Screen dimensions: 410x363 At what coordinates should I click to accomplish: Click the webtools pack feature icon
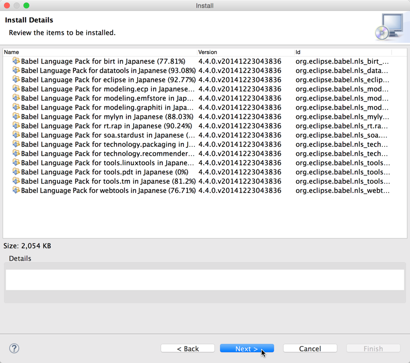click(16, 190)
